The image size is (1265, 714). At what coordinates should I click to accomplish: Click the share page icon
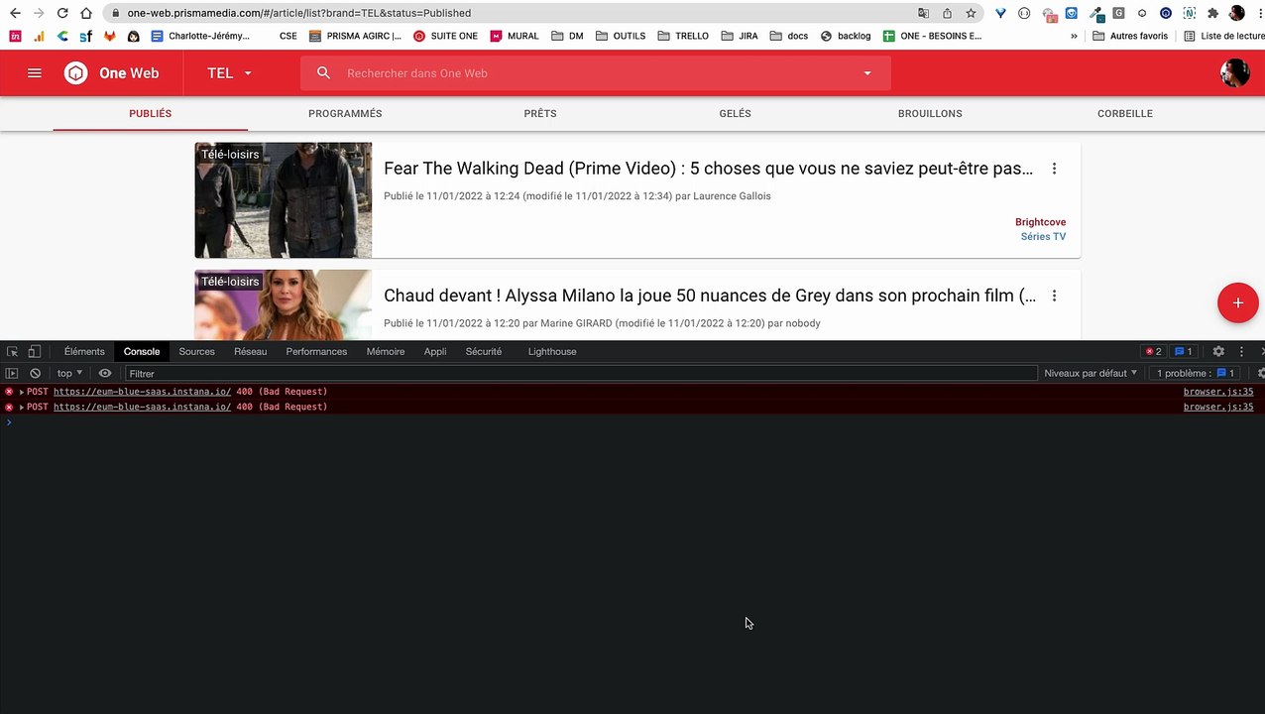pyautogui.click(x=947, y=13)
